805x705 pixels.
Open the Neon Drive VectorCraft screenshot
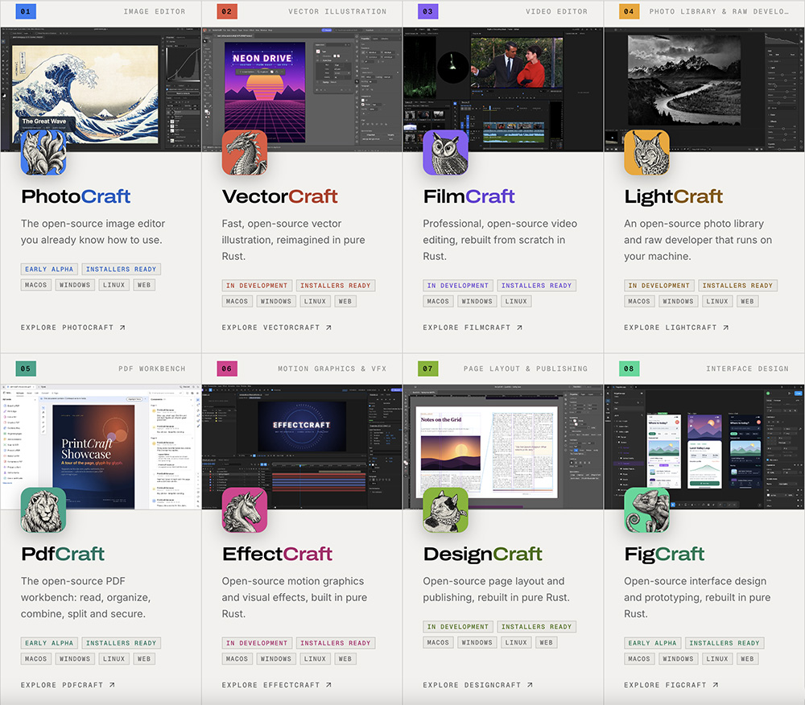pyautogui.click(x=302, y=89)
